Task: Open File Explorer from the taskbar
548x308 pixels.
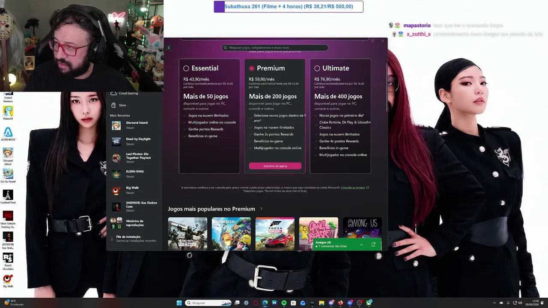Action: [322, 303]
